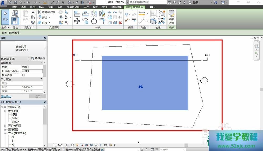Open the Properties help (属性帮助) link

pos(6,97)
